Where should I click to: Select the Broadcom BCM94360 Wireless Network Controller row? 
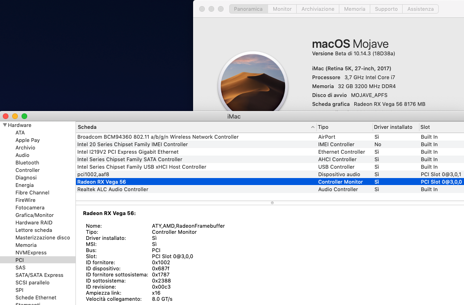270,137
